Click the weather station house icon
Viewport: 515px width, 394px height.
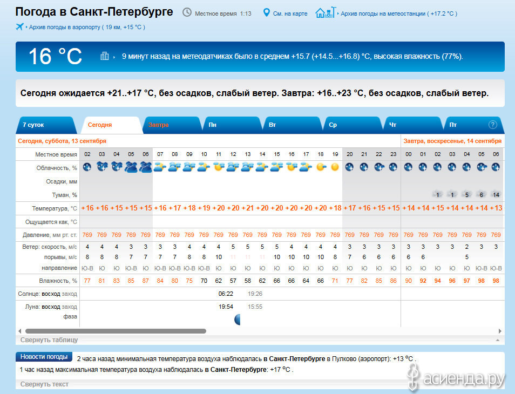pos(326,12)
